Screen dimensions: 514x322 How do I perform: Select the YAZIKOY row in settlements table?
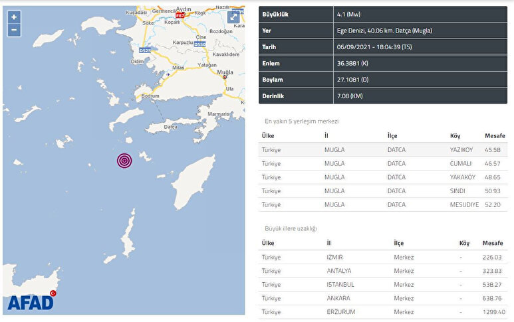tap(386, 150)
